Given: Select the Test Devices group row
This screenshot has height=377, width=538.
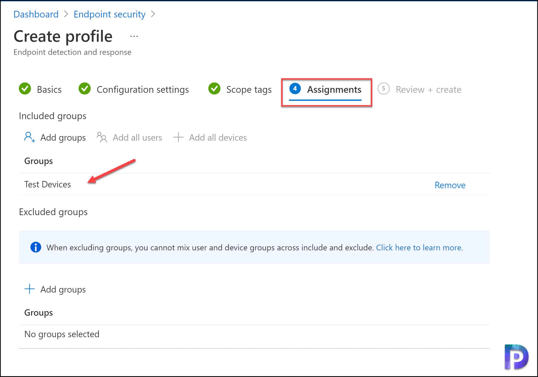Looking at the screenshot, I should (x=254, y=184).
